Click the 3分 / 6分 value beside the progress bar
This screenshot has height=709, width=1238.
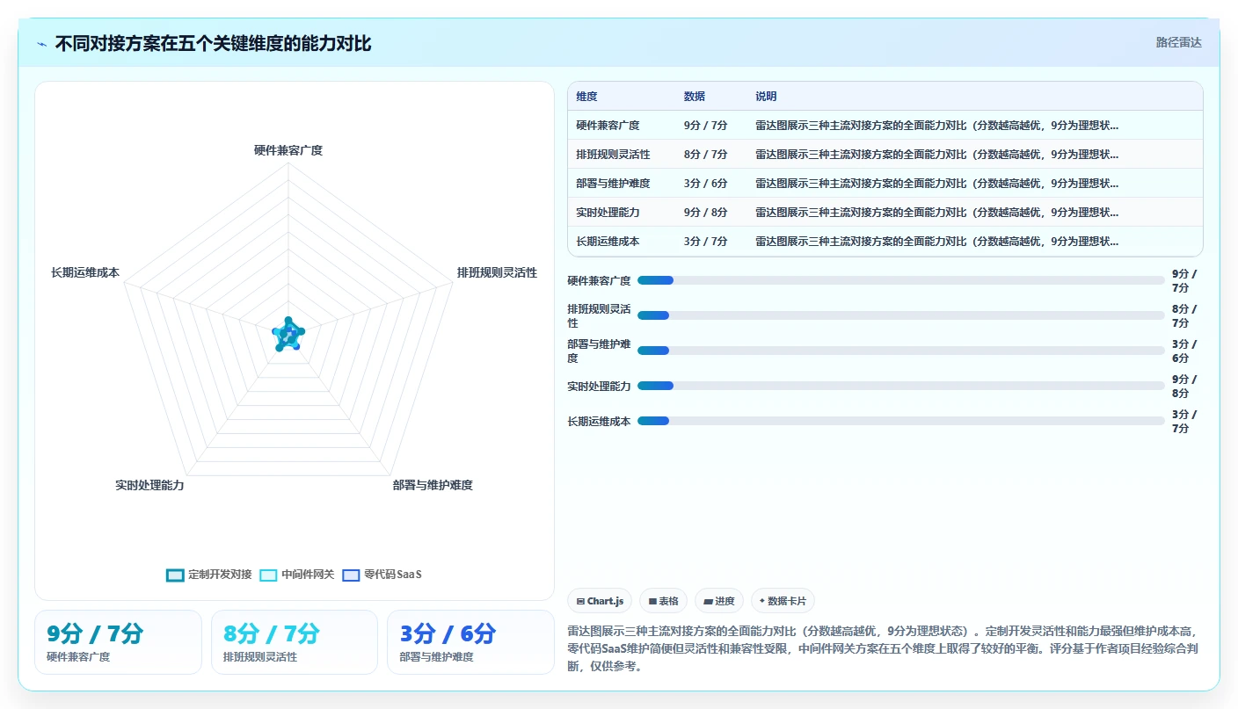[1184, 351]
